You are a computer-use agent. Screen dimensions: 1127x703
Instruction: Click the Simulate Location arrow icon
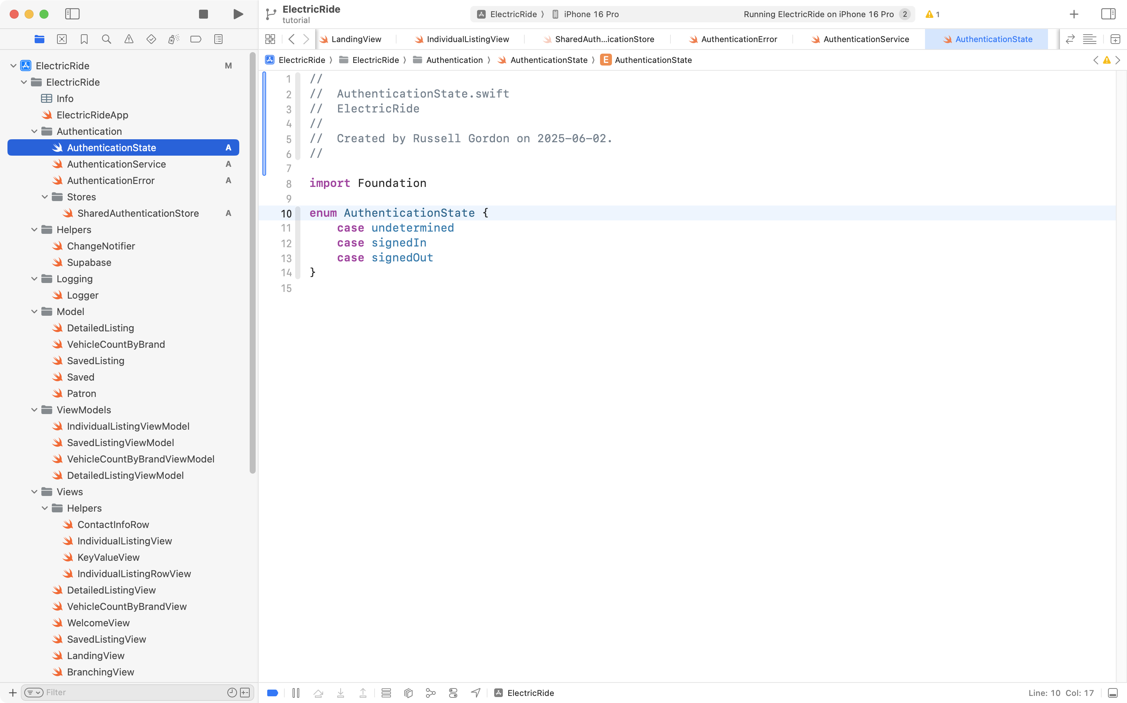[x=476, y=693]
